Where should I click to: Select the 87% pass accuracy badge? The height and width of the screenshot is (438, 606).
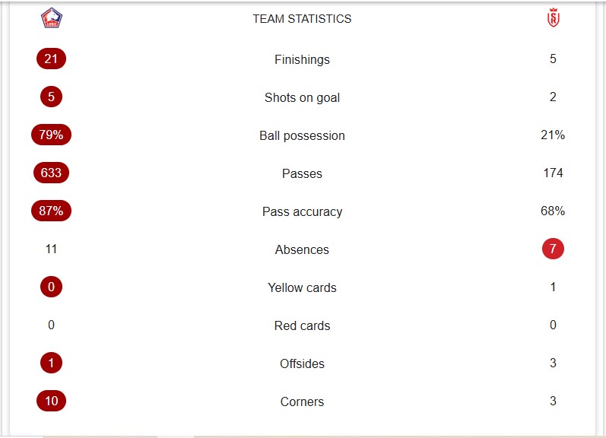pos(52,211)
